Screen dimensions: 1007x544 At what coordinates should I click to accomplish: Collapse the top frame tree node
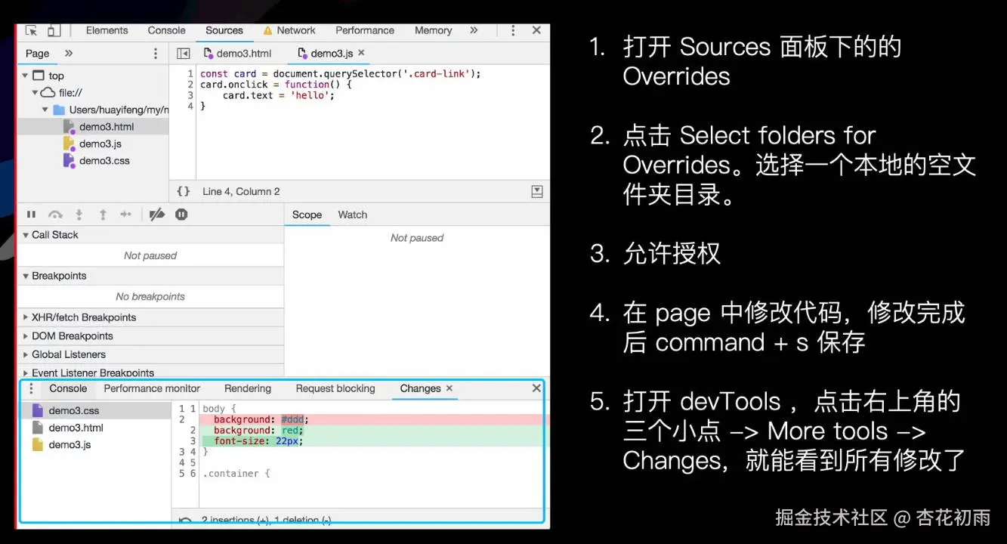pyautogui.click(x=25, y=76)
